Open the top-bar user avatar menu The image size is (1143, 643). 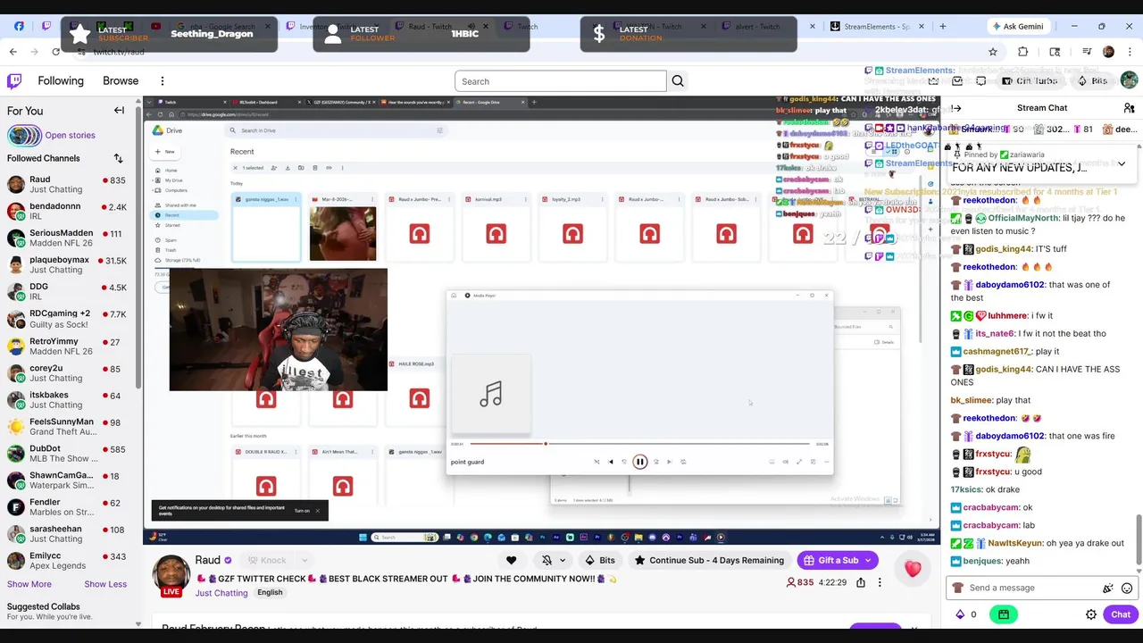click(x=1129, y=80)
